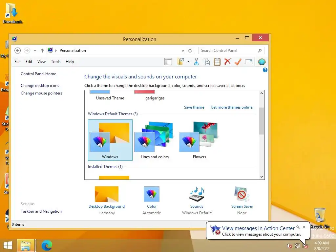Click the Personalization window title icon

pyautogui.click(x=14, y=39)
